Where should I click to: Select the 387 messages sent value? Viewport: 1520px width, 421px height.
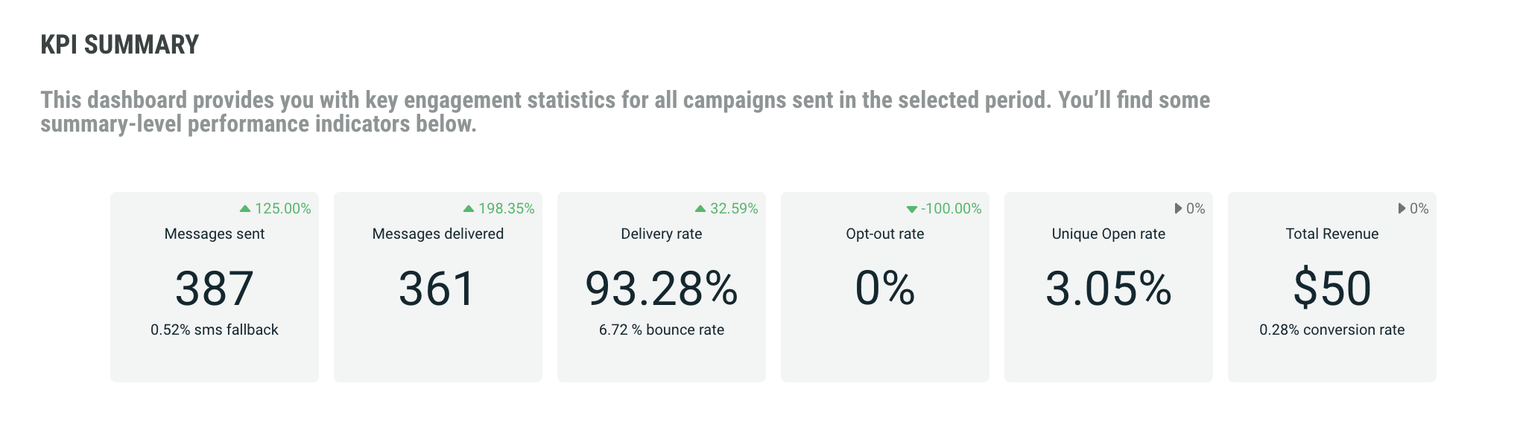tap(215, 289)
